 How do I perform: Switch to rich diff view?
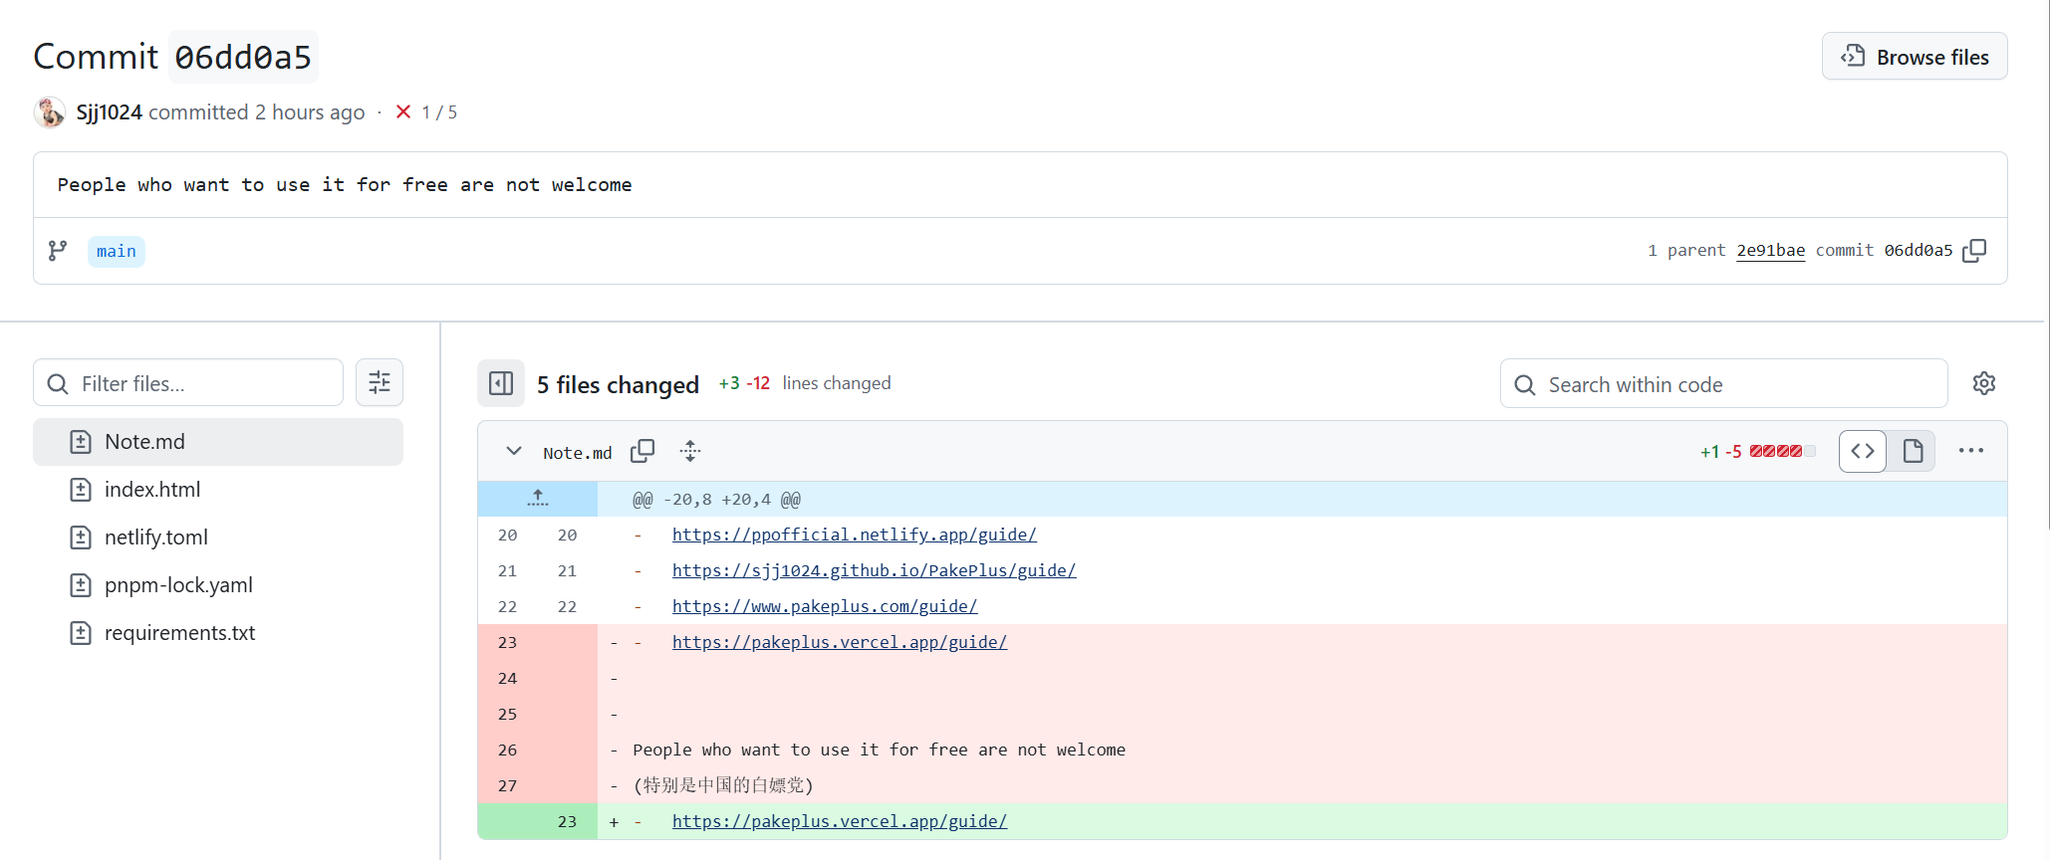tap(1912, 452)
